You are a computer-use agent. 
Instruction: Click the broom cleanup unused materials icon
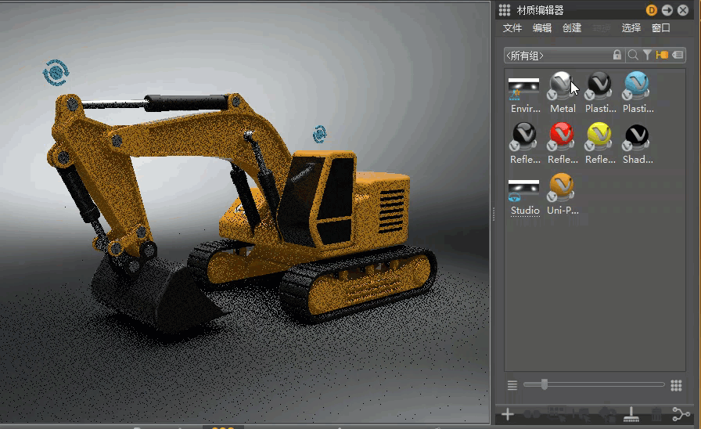[x=631, y=415]
